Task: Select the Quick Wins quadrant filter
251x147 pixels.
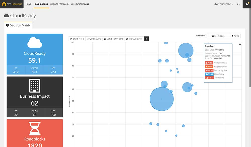Action: (94, 39)
